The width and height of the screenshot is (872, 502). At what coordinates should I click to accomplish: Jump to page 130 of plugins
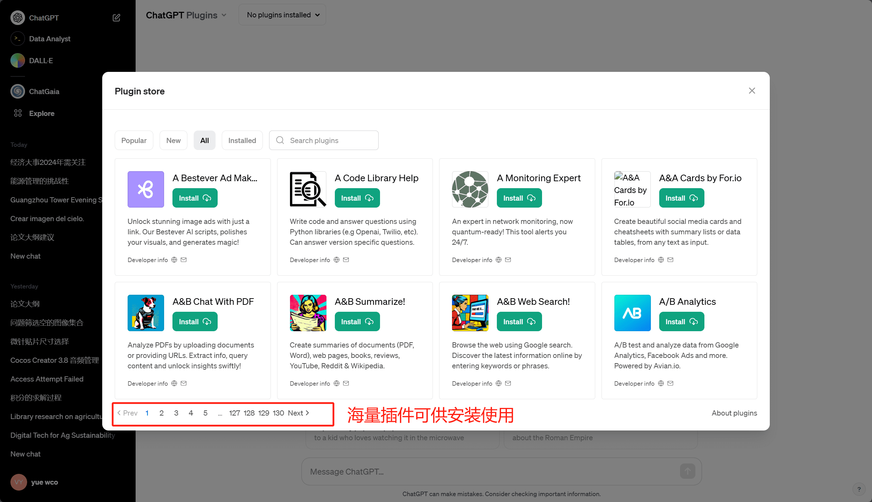278,413
